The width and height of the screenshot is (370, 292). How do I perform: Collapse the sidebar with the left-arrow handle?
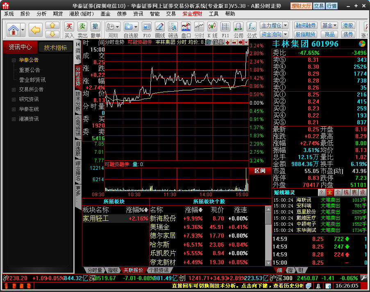point(77,44)
